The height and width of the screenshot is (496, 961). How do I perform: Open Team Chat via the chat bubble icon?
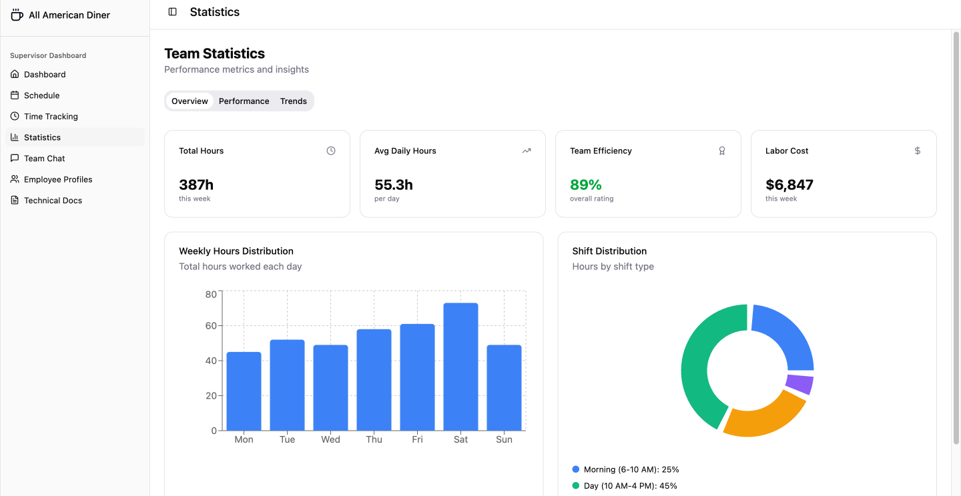[15, 158]
